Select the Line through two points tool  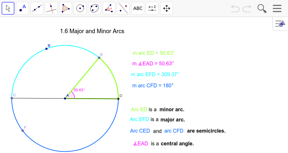coord(37,8)
